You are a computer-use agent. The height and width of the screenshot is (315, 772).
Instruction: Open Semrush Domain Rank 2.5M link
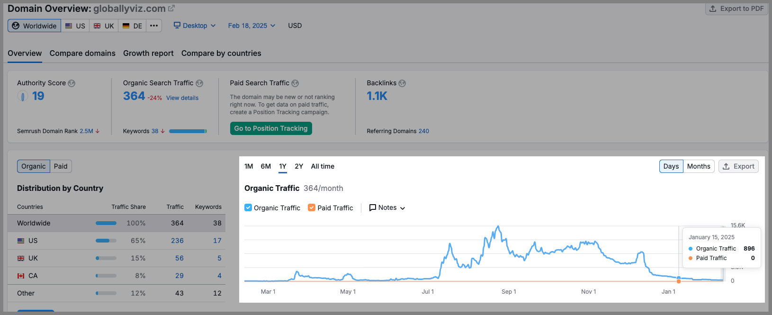coord(86,131)
